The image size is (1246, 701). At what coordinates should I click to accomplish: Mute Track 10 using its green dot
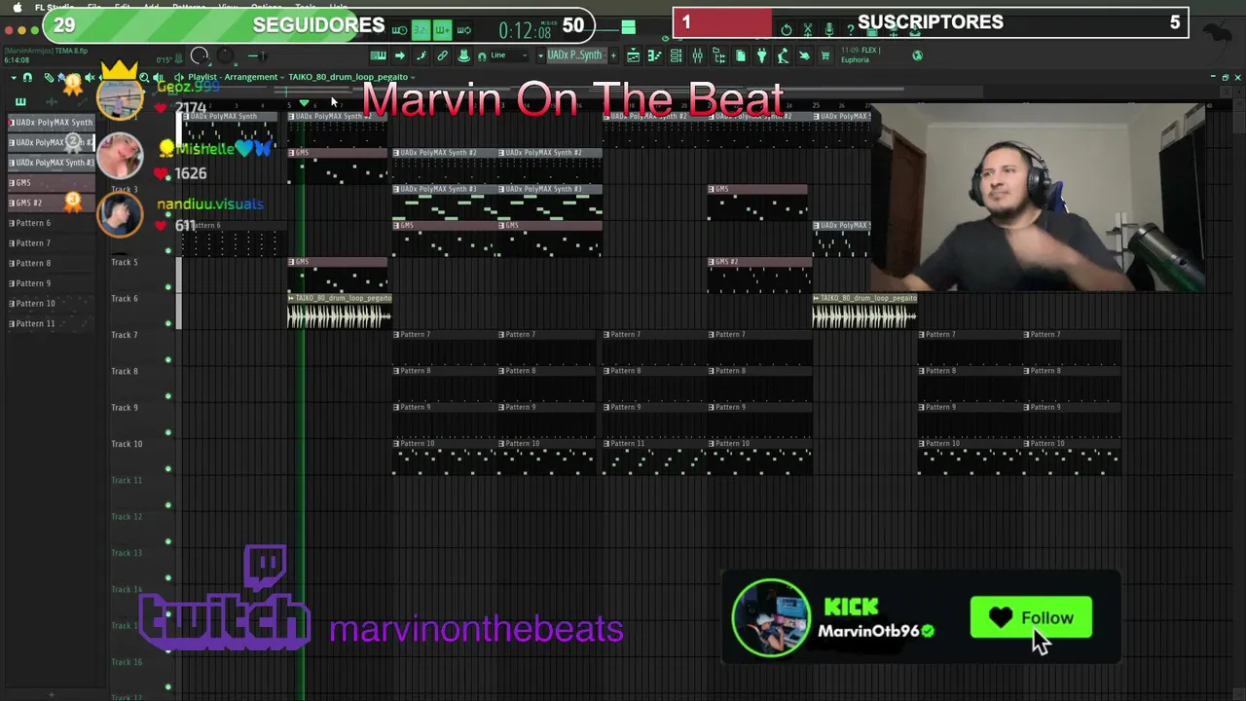[167, 468]
